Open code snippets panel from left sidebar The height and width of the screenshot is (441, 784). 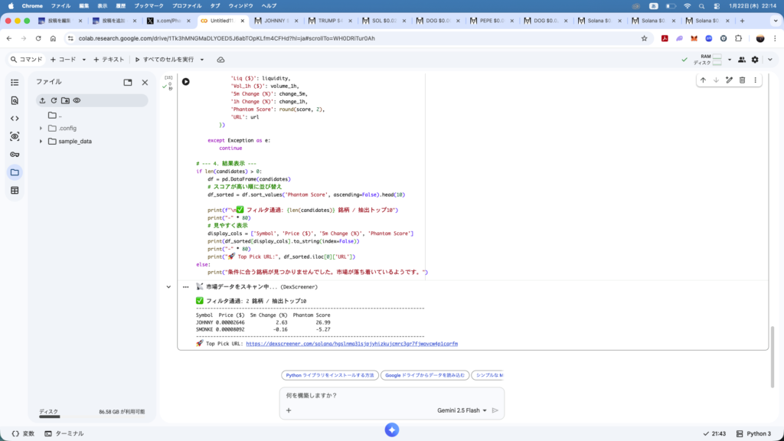pos(15,118)
